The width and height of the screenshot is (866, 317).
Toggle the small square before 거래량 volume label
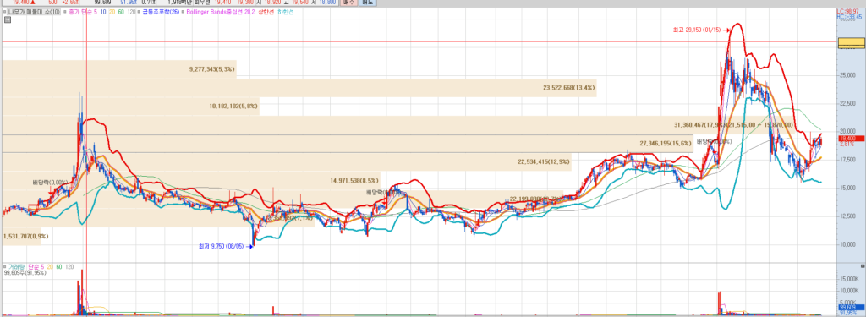[x=5, y=267]
